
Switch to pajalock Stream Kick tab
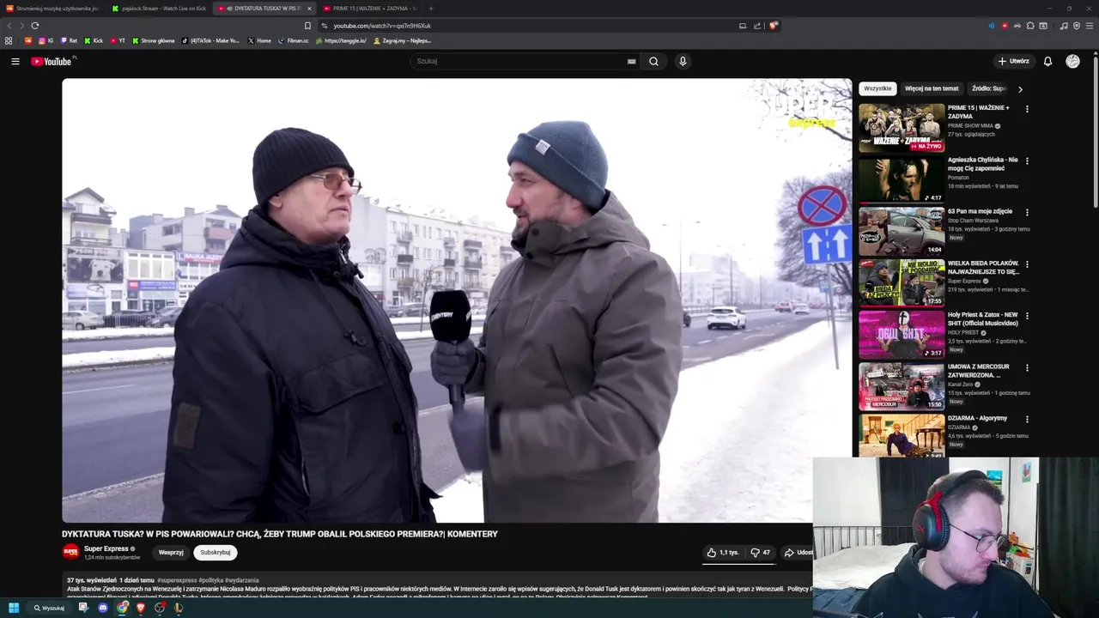159,9
